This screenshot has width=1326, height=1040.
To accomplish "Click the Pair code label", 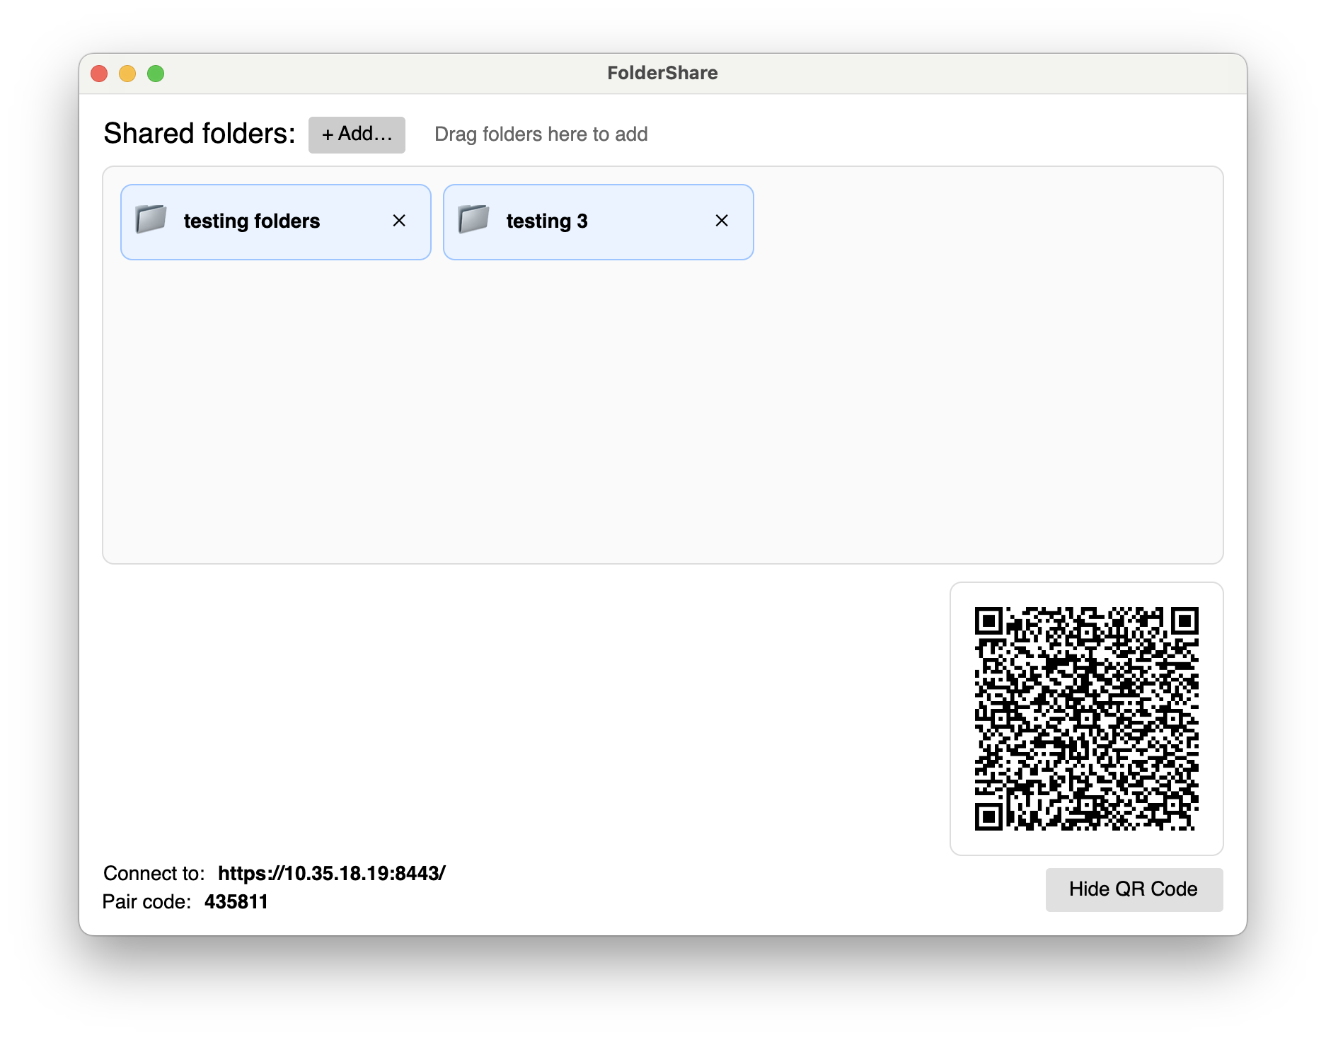I will [146, 902].
